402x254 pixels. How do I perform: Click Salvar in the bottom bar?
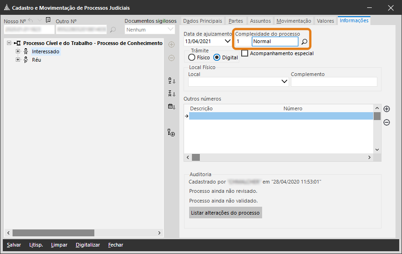14,245
